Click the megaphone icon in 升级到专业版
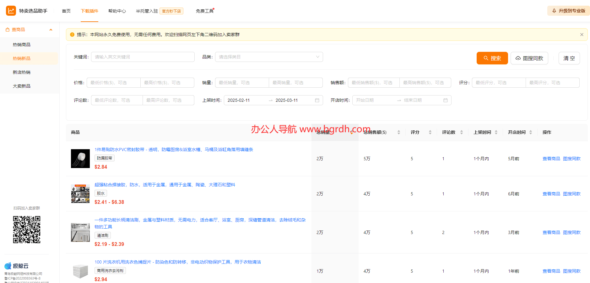Image resolution: width=590 pixels, height=283 pixels. tap(554, 10)
